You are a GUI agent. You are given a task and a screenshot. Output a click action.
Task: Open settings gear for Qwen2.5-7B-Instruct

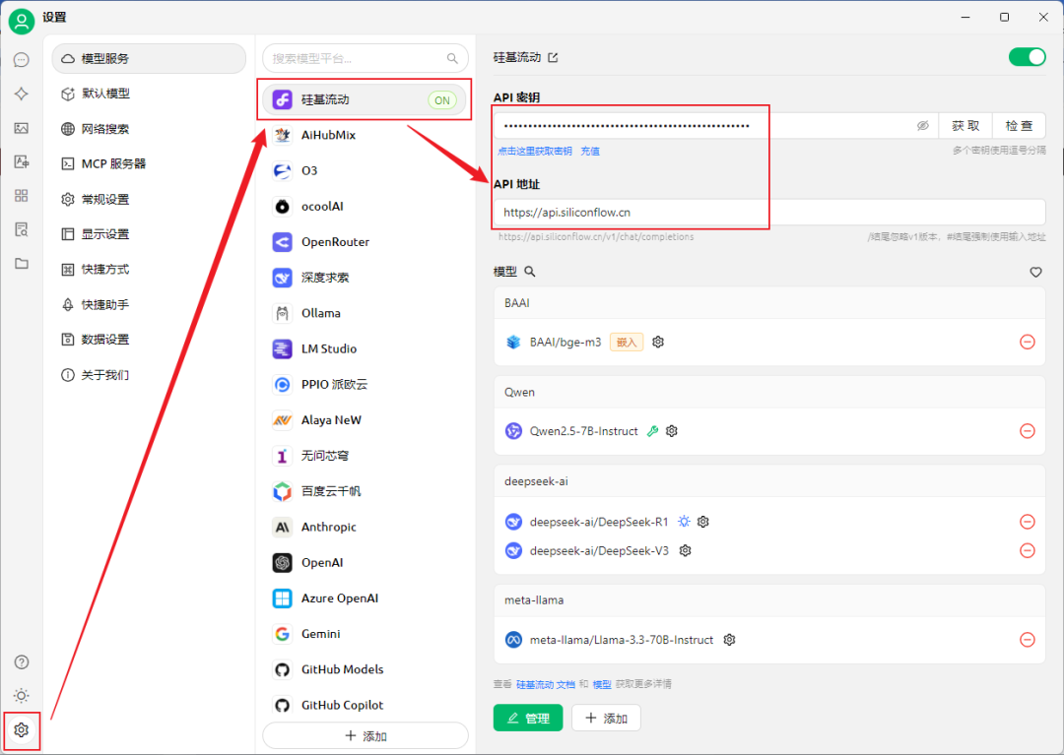coord(672,431)
